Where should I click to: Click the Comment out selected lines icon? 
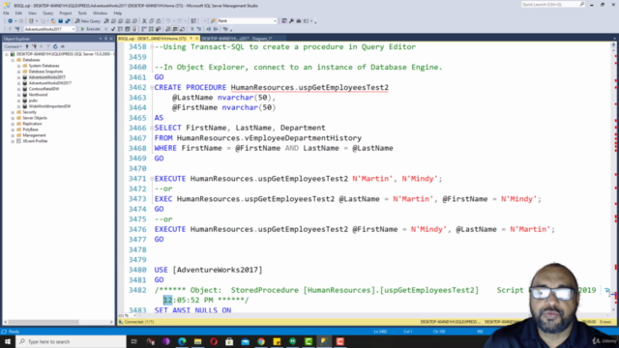point(192,29)
